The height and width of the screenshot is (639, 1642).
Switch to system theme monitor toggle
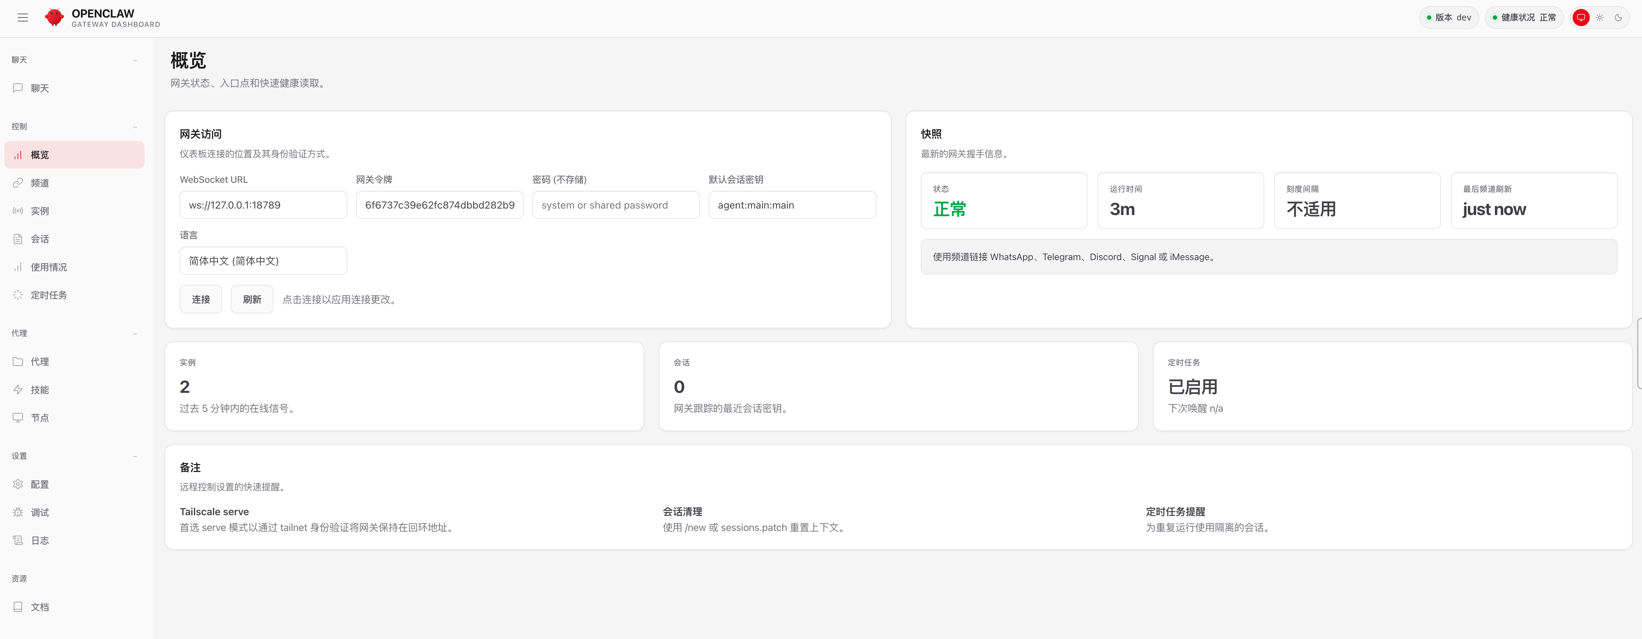coord(1581,18)
